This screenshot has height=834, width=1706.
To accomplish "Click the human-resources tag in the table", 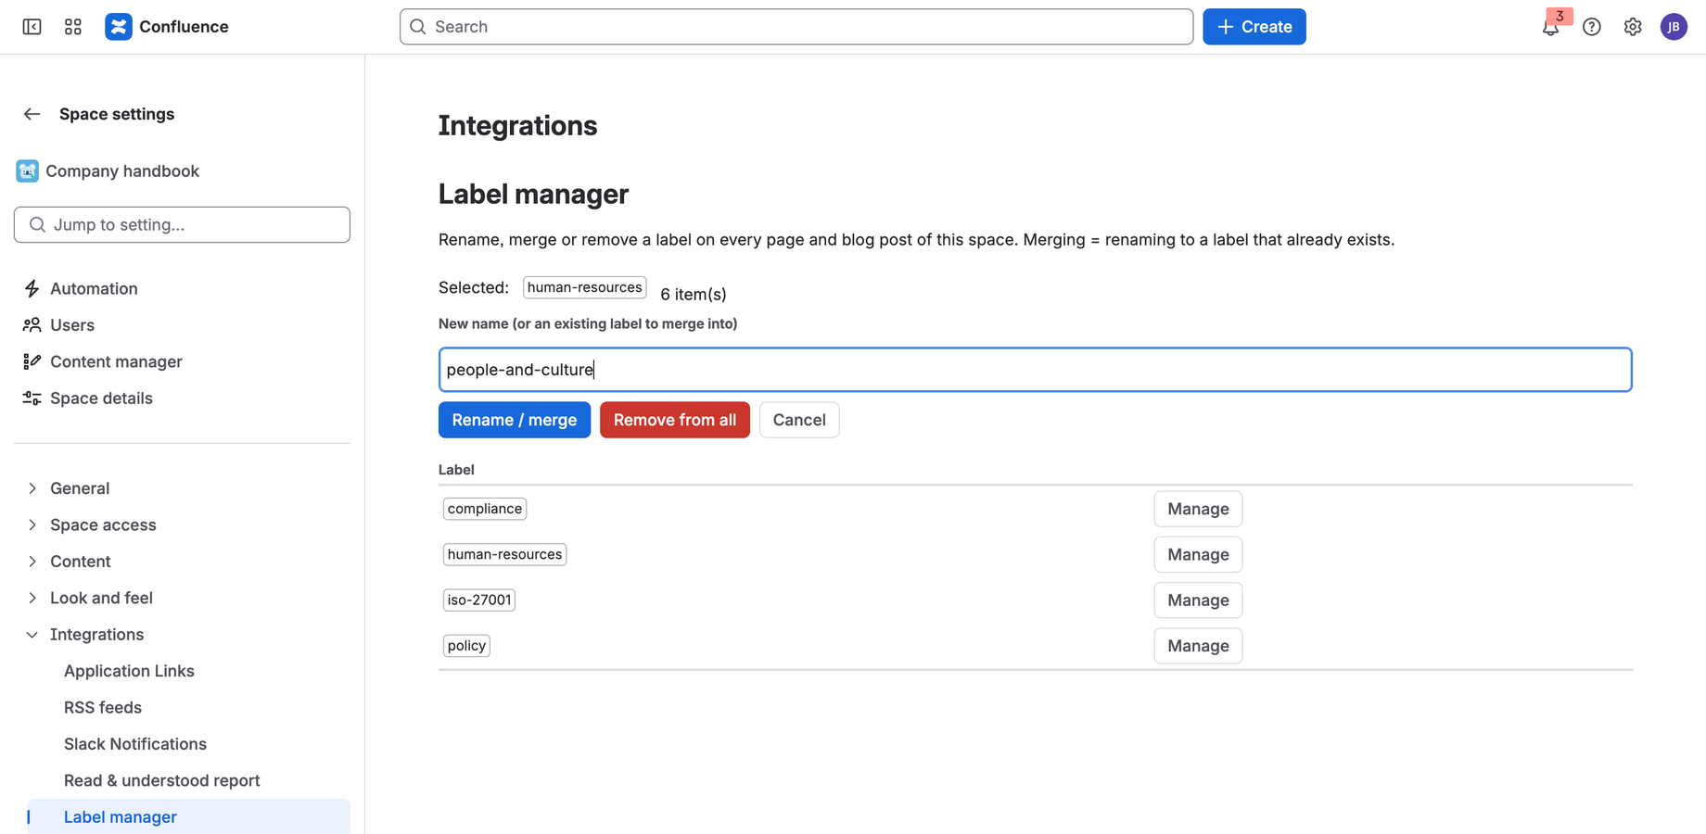I will click(504, 554).
